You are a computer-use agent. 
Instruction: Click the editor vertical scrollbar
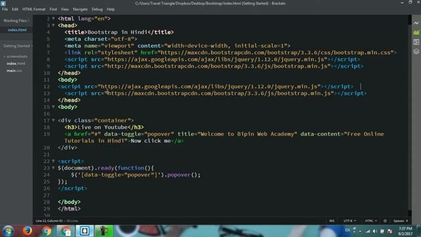(x=410, y=116)
